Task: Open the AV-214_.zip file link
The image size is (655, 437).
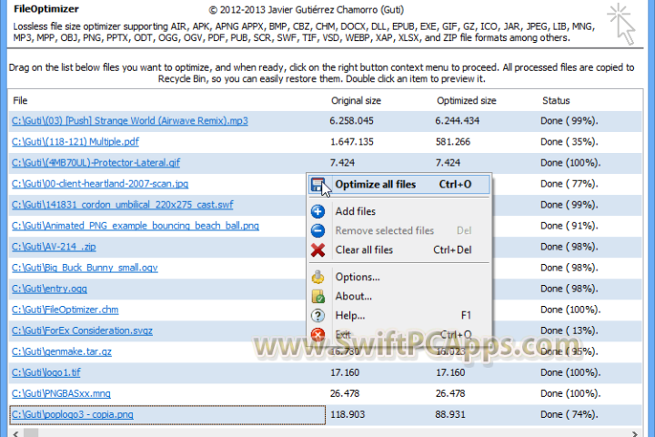Action: pos(54,247)
